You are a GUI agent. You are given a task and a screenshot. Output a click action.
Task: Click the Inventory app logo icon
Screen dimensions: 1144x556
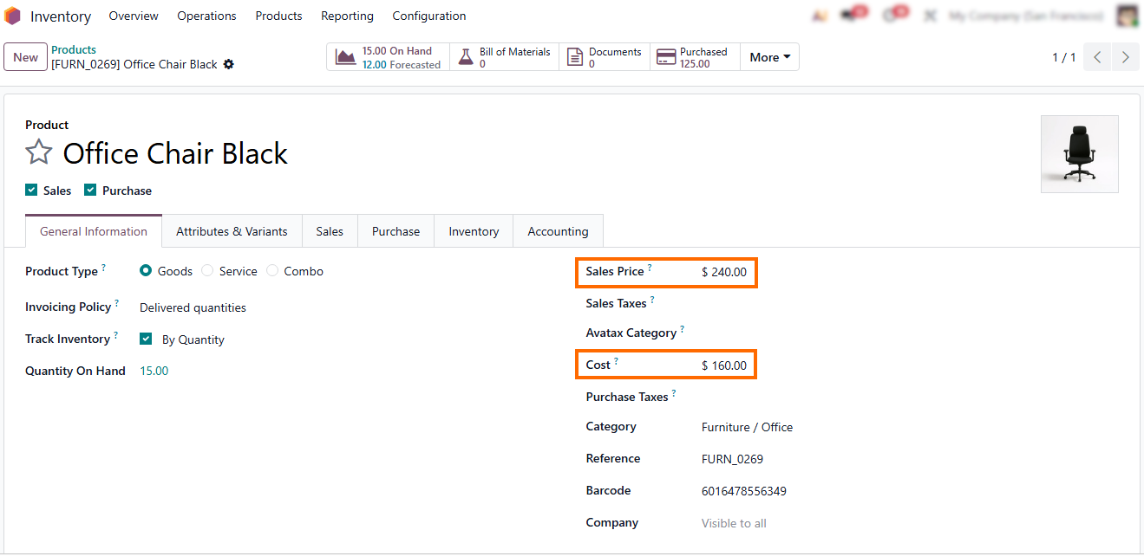13,16
